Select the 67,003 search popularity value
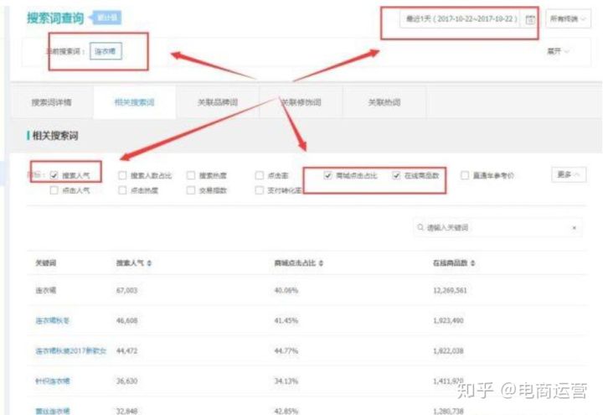The width and height of the screenshot is (603, 415). coord(127,290)
